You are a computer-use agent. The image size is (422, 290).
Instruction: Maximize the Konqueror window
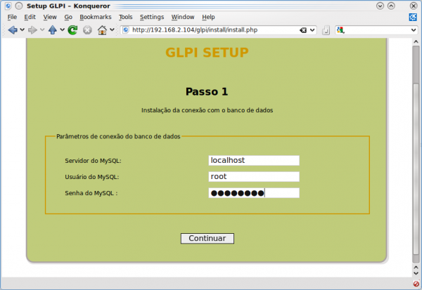click(391, 6)
